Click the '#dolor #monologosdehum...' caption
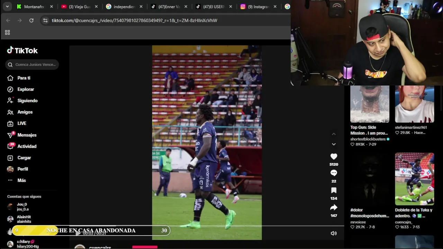Image resolution: width=443 pixels, height=249 pixels. click(370, 213)
